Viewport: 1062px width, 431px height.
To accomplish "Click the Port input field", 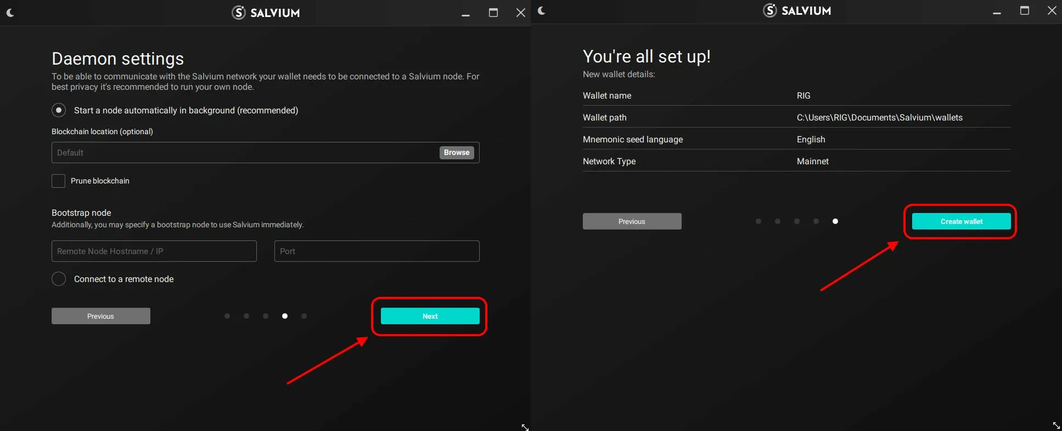I will coord(377,251).
